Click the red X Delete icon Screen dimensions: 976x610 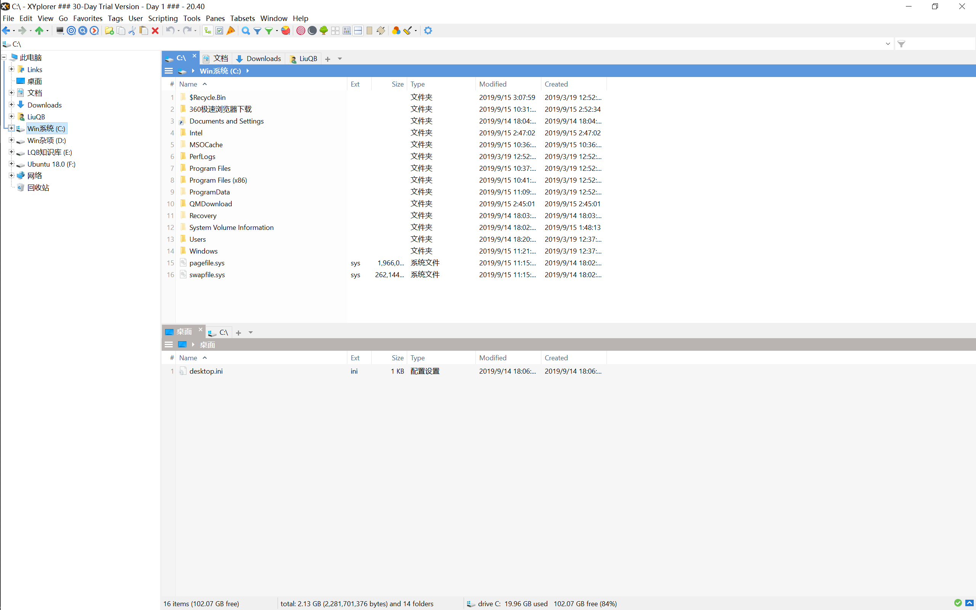(x=155, y=30)
